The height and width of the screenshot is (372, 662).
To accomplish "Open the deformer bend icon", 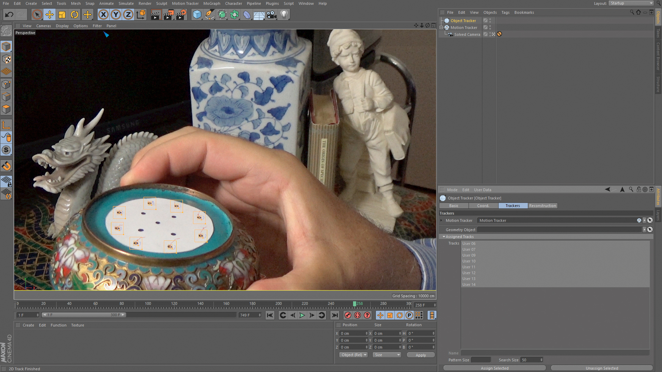I will pos(247,15).
